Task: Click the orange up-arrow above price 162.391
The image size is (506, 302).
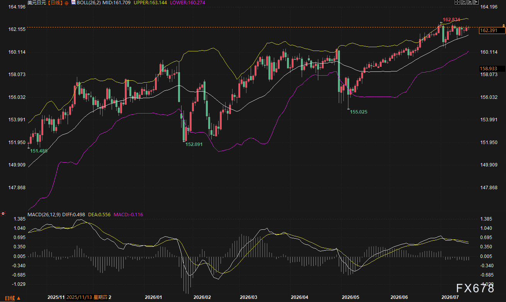Action: (503, 25)
